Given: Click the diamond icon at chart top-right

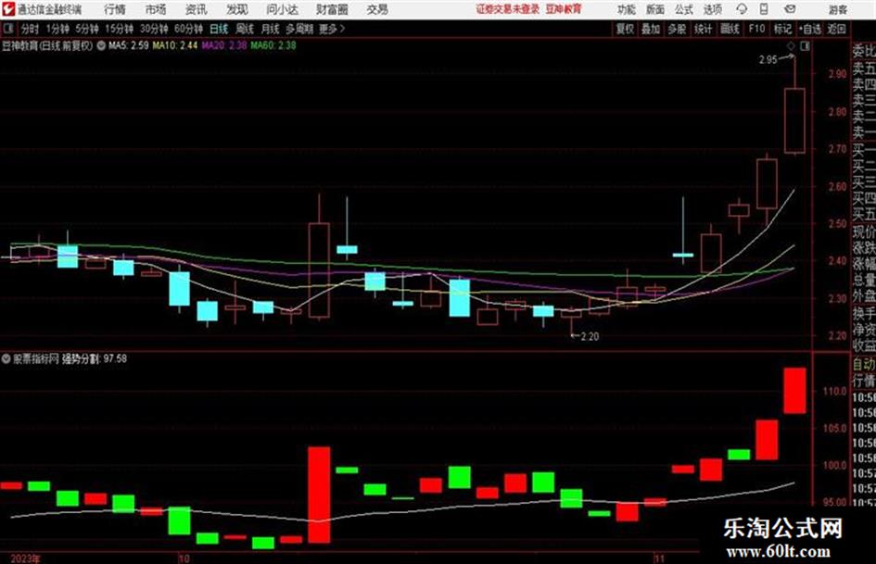Looking at the screenshot, I should coord(791,46).
